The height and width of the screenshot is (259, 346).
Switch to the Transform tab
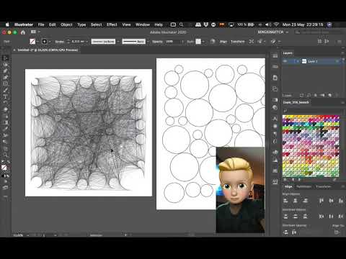click(323, 186)
